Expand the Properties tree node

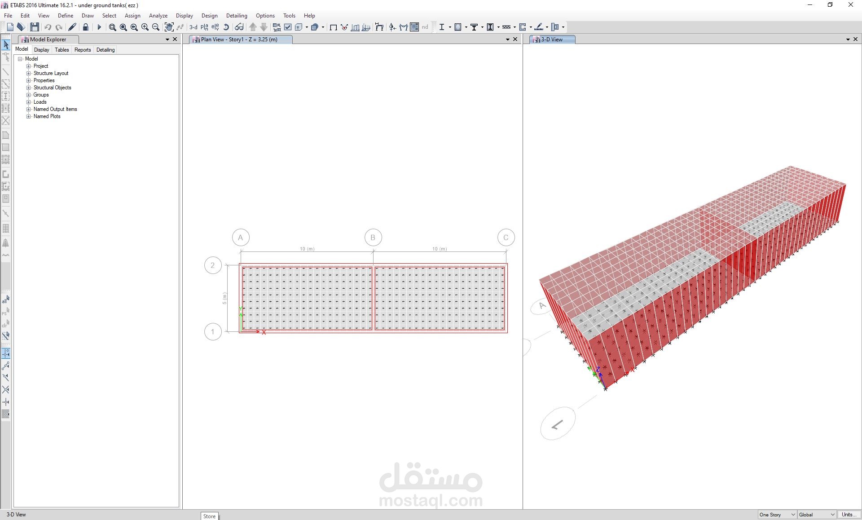tap(29, 80)
